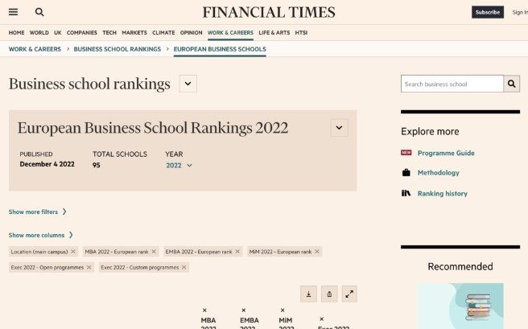Click the share table icon

pyautogui.click(x=329, y=294)
